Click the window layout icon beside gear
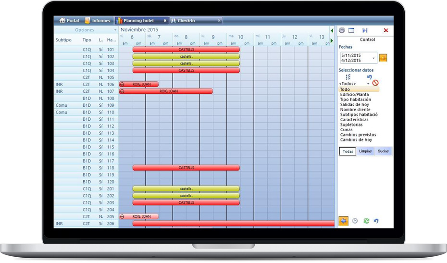The image size is (447, 263). pyautogui.click(x=351, y=30)
